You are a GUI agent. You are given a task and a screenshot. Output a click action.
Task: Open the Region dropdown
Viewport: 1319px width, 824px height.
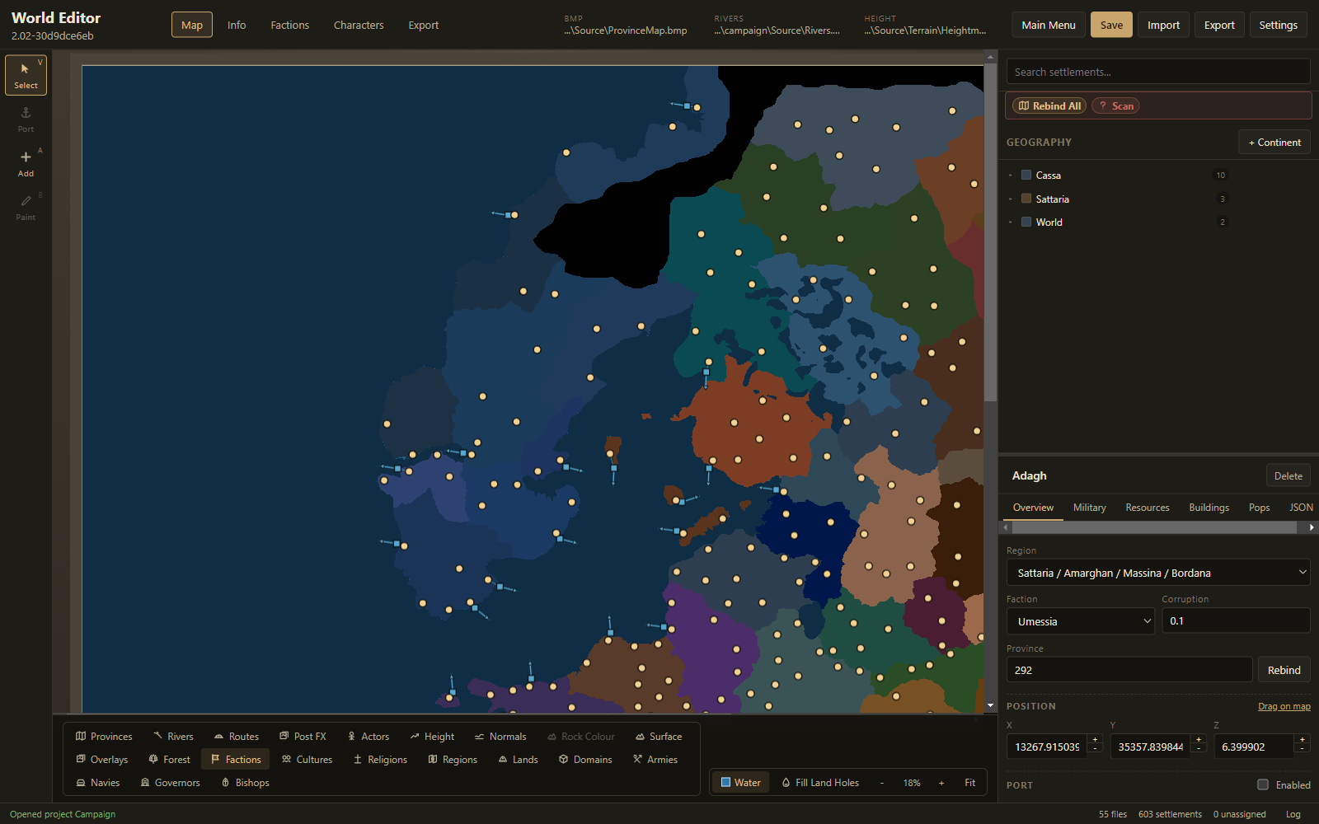[1158, 573]
